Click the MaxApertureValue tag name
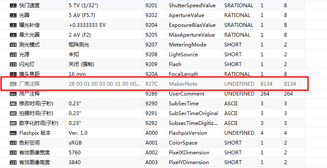Image resolution: width=327 pixels, height=168 pixels. pos(192,35)
